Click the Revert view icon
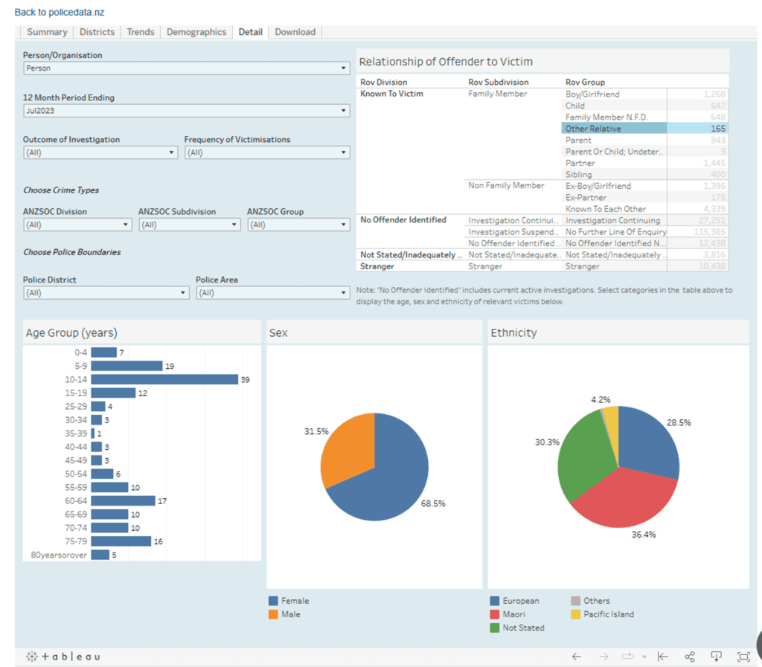Viewport: 762px width, 667px height. coord(662,657)
